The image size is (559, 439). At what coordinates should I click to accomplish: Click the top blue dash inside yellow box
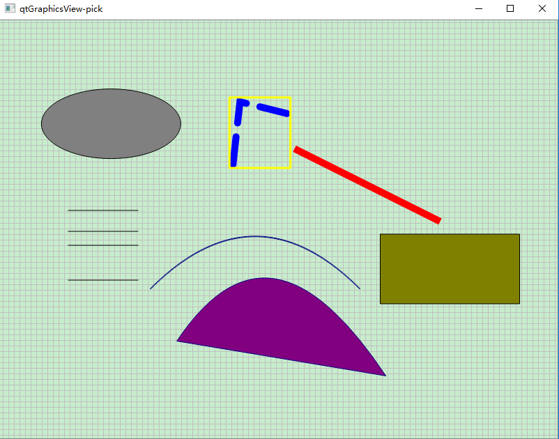(x=273, y=110)
